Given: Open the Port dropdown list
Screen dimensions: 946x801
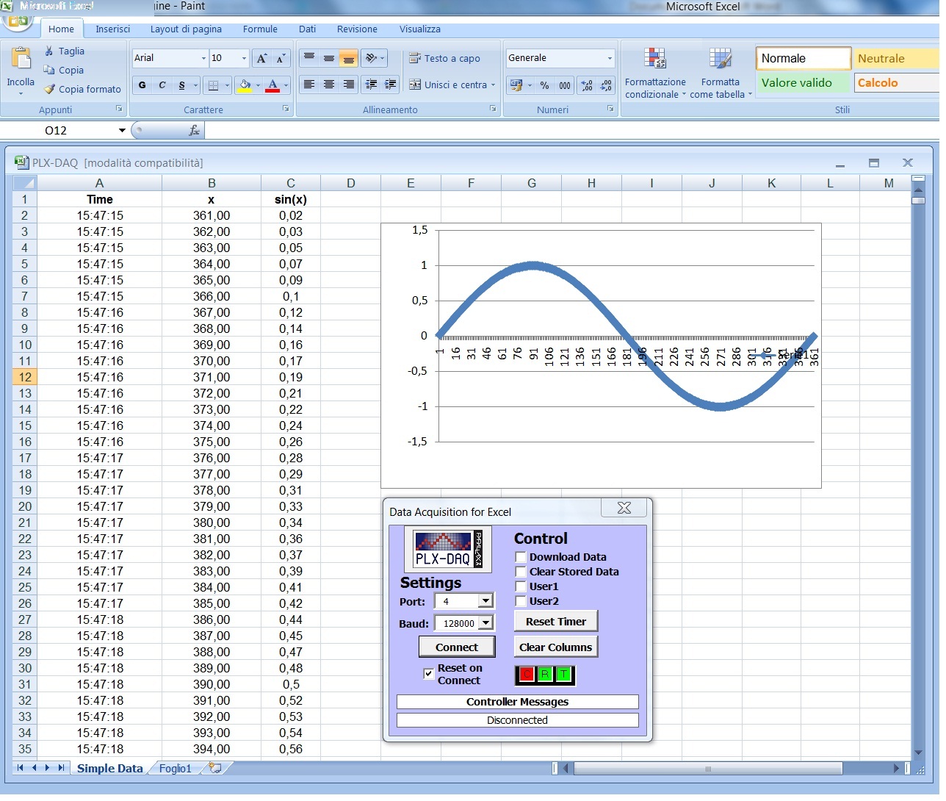Looking at the screenshot, I should (485, 601).
